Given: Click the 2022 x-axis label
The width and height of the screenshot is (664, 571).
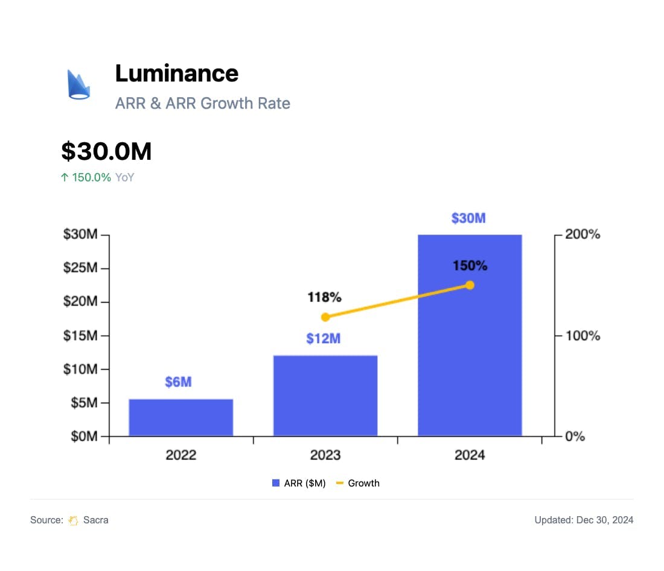Looking at the screenshot, I should (x=181, y=455).
